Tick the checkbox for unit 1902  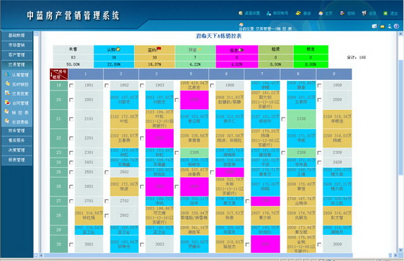106,85
